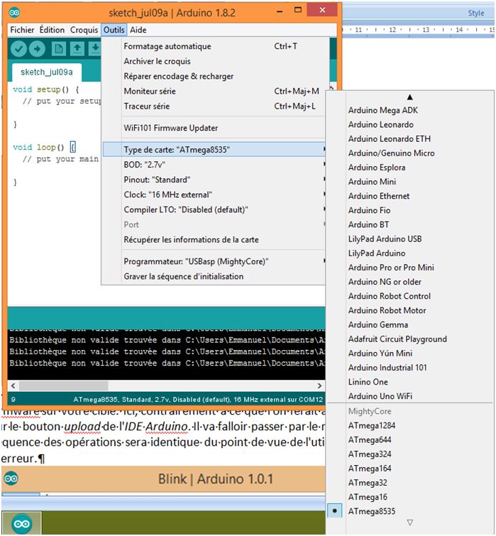496x536 pixels.
Task: Select Arduino Robot Motor board
Action: point(410,310)
